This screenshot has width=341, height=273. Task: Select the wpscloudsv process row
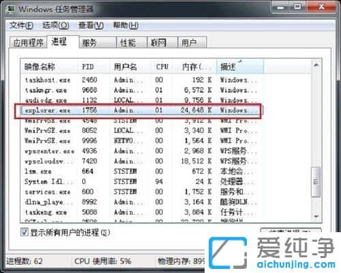tap(141, 161)
